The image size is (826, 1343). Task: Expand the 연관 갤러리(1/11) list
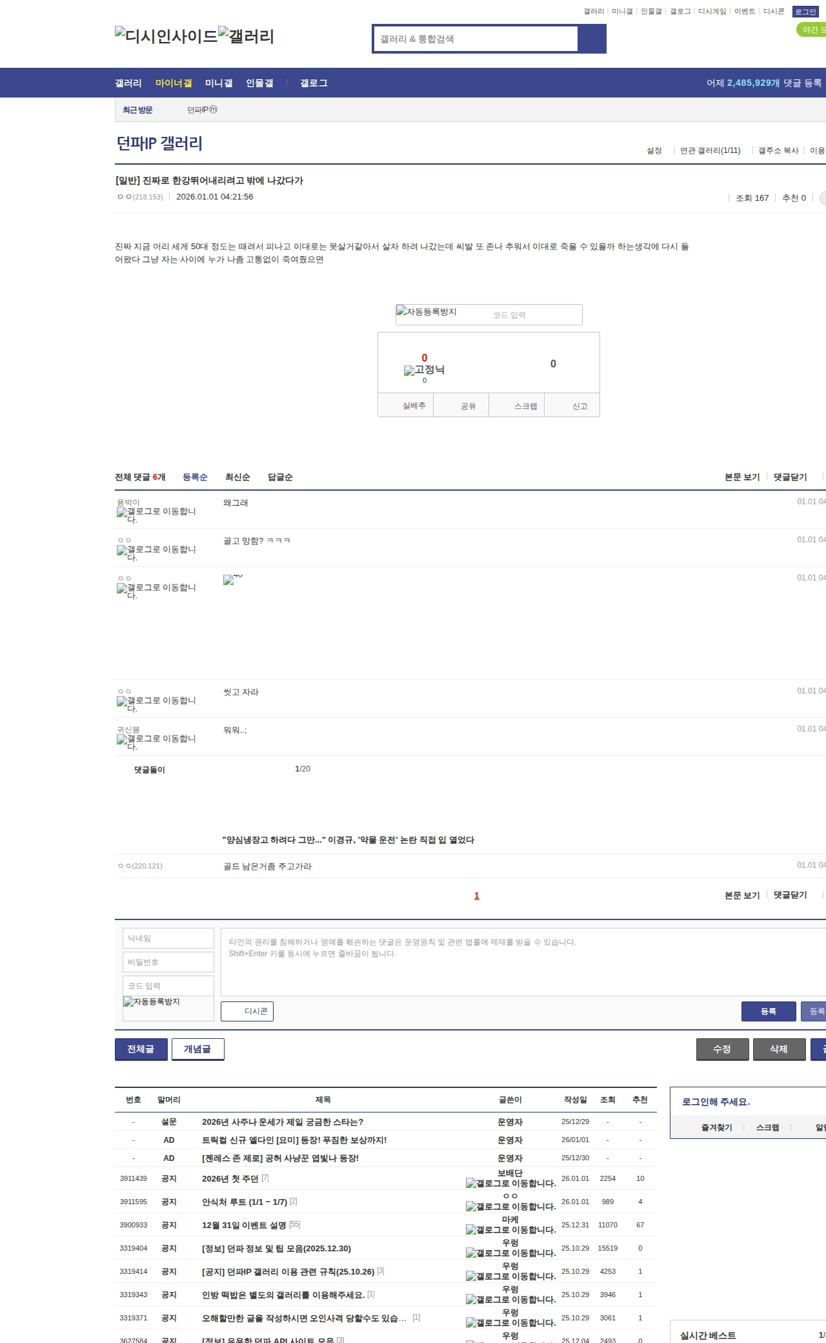(x=710, y=150)
